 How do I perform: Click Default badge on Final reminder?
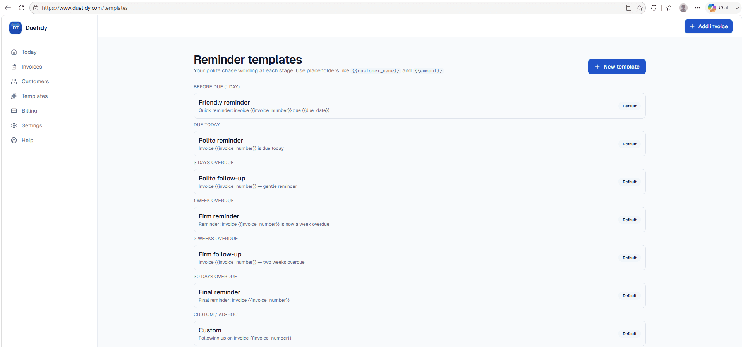coord(630,295)
